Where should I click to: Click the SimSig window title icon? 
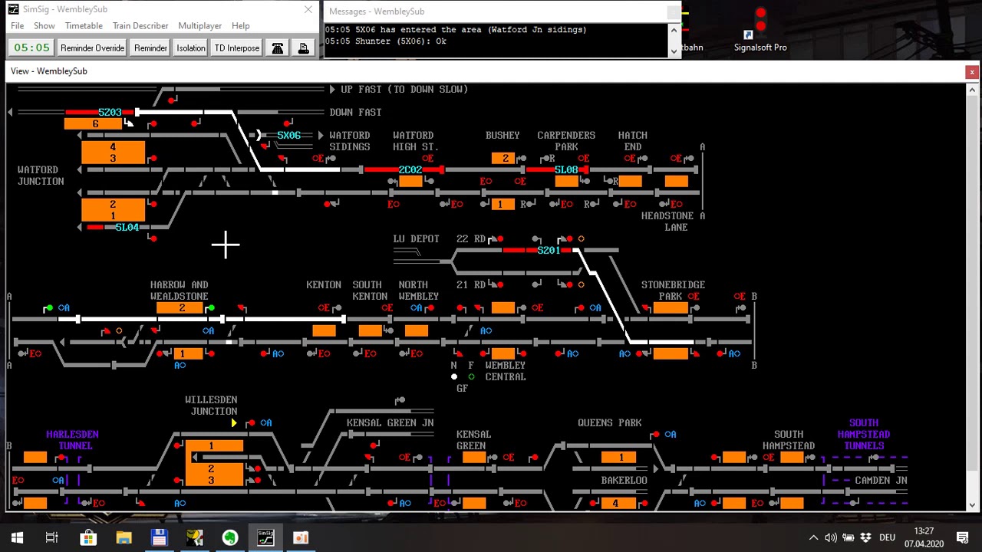click(x=13, y=9)
